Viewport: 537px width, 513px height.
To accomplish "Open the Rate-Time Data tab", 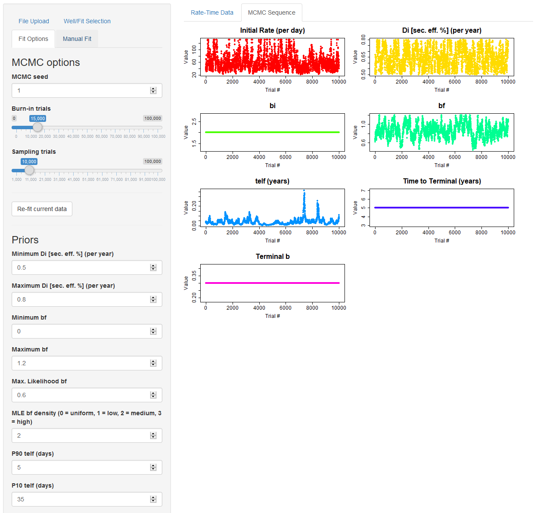I will [x=212, y=12].
